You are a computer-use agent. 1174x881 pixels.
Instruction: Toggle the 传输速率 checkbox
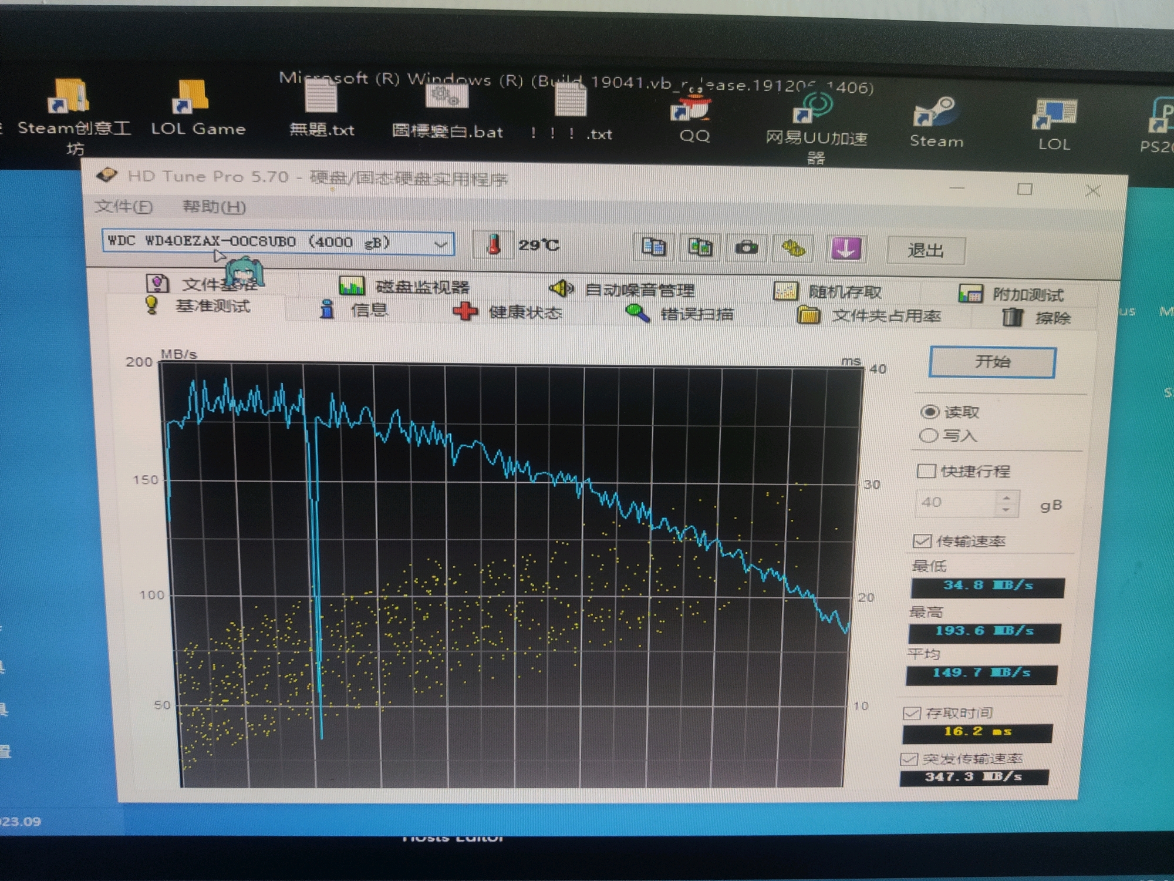coord(922,541)
